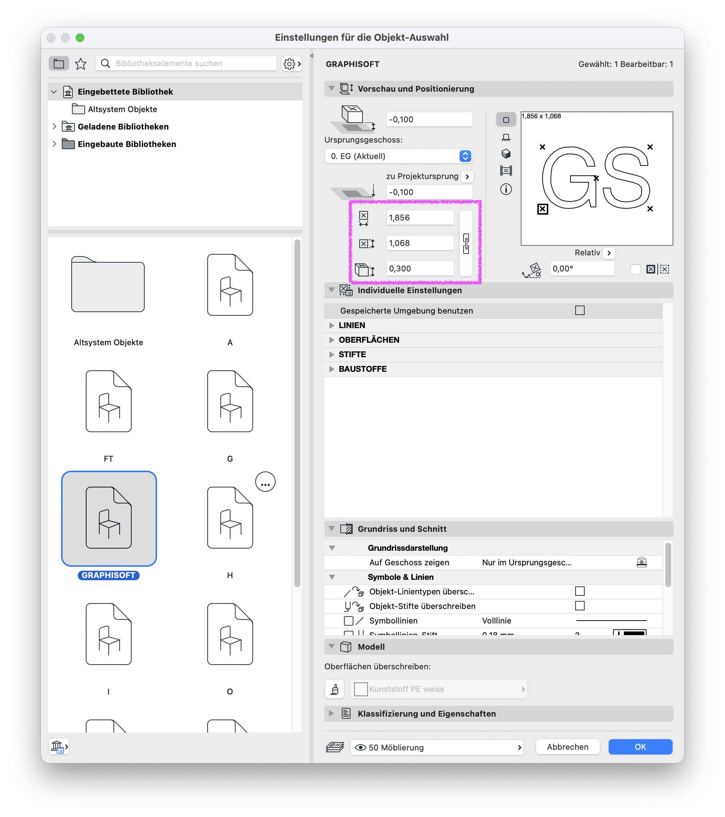Screen dimensions: 725x817
Task: Collapse the Individuelle Einstellungen section
Action: [x=331, y=290]
